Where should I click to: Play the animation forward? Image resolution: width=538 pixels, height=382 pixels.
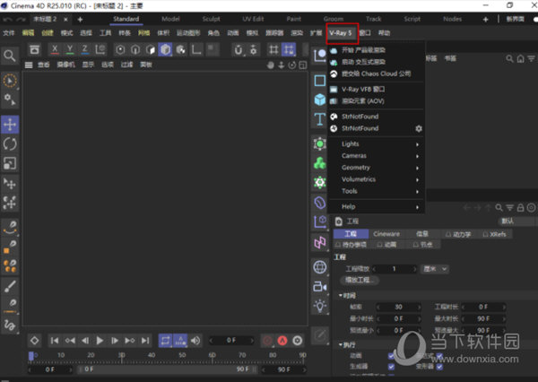(100, 341)
